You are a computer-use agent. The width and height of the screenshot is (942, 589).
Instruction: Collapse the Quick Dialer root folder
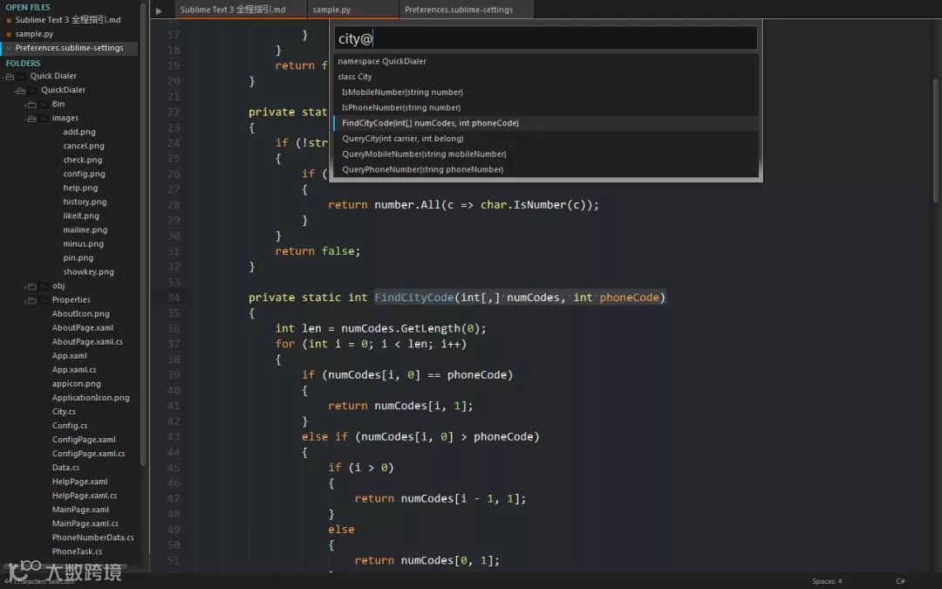click(x=9, y=76)
